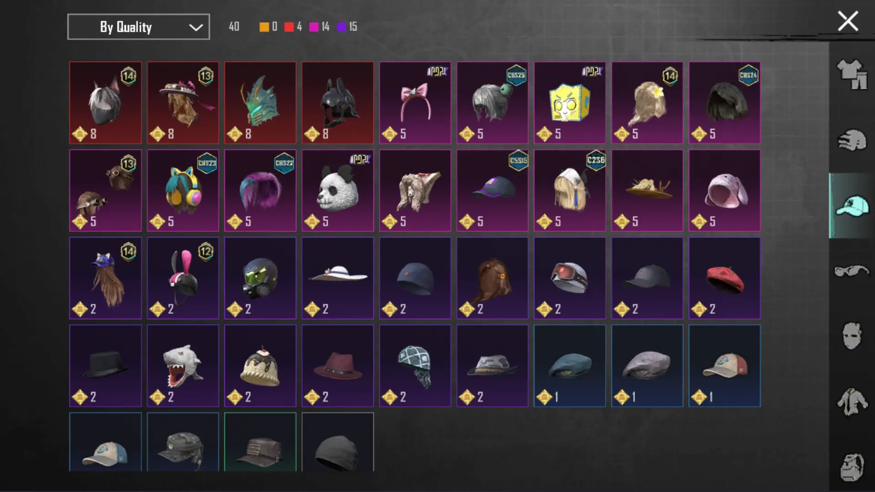Select the jacket category icon

[852, 401]
